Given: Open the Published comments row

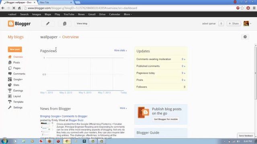Looking at the screenshot, I should (x=161, y=66).
